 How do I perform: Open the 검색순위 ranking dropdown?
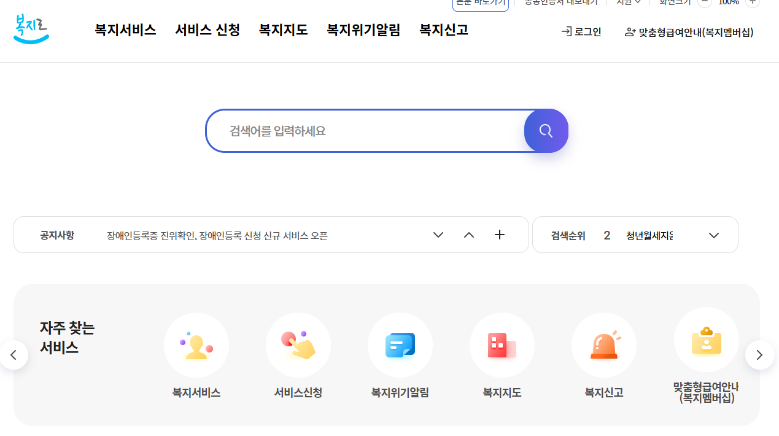pos(713,235)
